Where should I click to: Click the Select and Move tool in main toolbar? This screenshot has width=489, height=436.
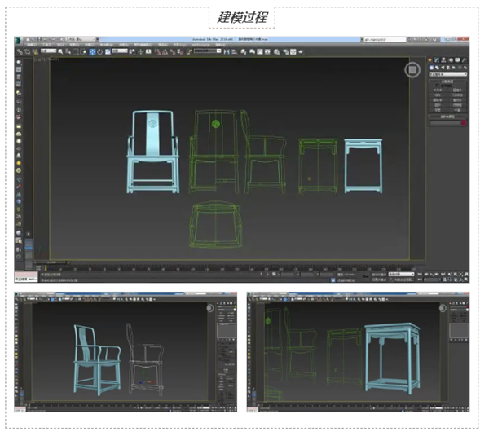pyautogui.click(x=92, y=51)
